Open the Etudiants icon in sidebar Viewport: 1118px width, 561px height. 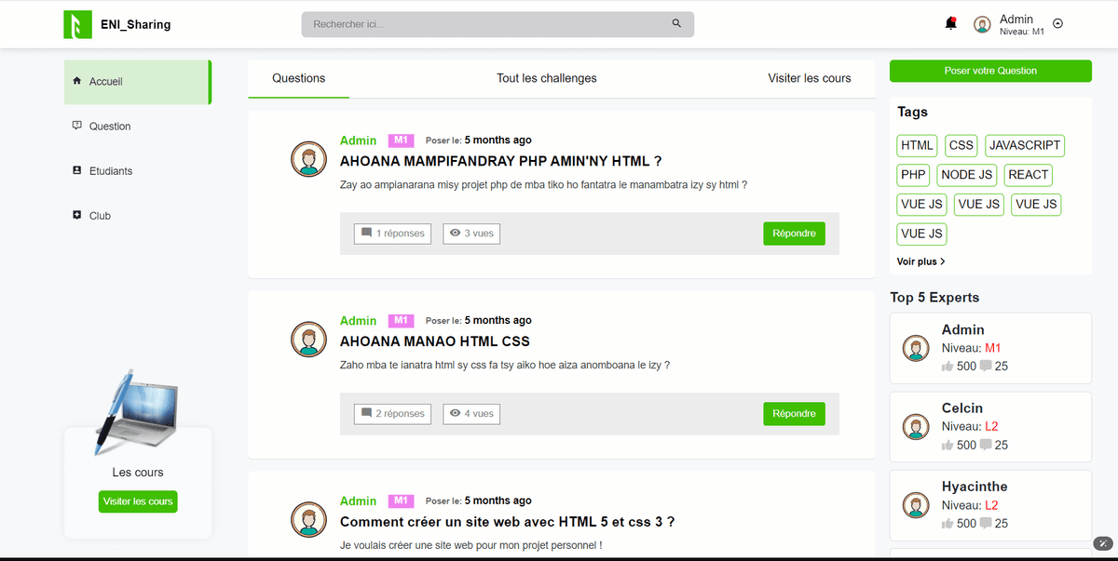pyautogui.click(x=76, y=170)
